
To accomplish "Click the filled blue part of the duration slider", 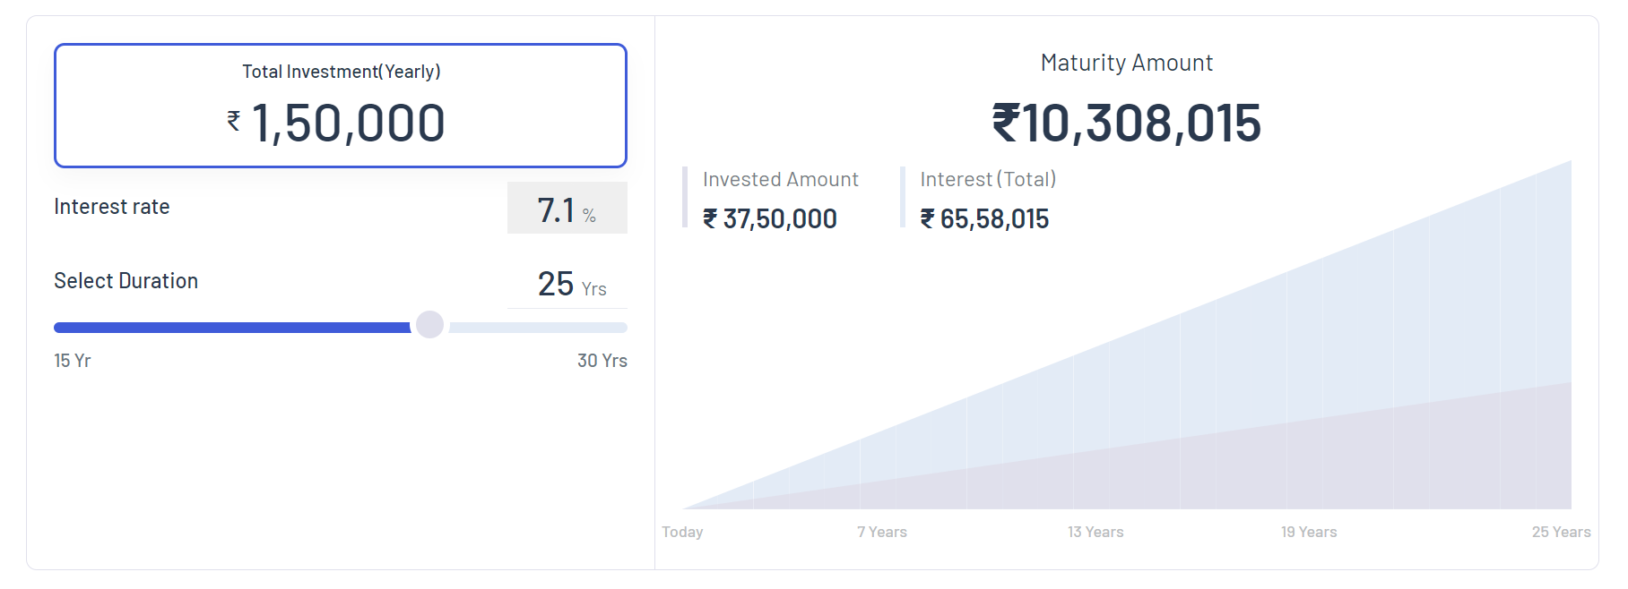I will pos(231,328).
